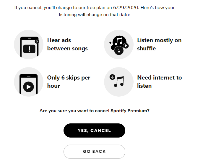198x162 pixels.
Task: Click the small play badge on shuffle icon
Action: 126,46
